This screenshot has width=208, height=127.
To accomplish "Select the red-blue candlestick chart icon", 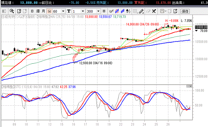I will coord(117,11).
